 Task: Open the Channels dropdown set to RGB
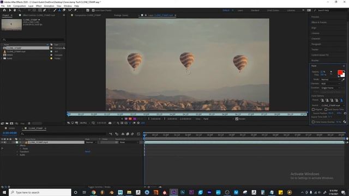[330, 84]
